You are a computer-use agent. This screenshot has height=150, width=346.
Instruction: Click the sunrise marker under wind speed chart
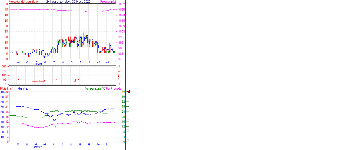[38, 64]
